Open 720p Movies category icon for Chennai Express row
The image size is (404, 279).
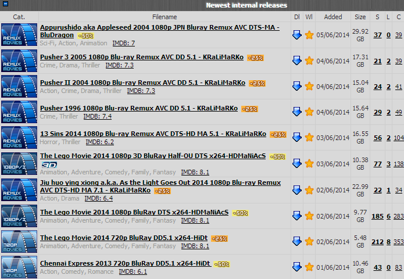19,267
